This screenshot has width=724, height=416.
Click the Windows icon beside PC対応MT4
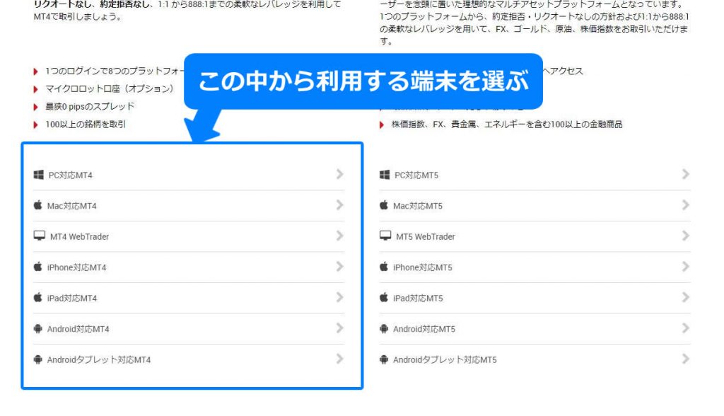39,175
